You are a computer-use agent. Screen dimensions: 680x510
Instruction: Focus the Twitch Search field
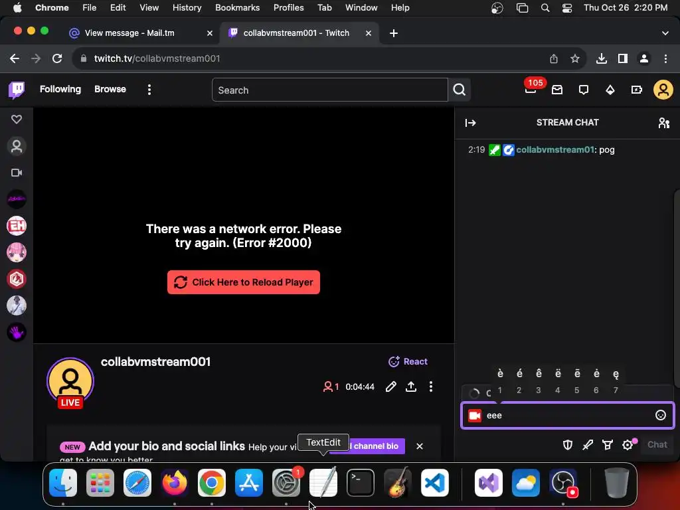(x=329, y=90)
